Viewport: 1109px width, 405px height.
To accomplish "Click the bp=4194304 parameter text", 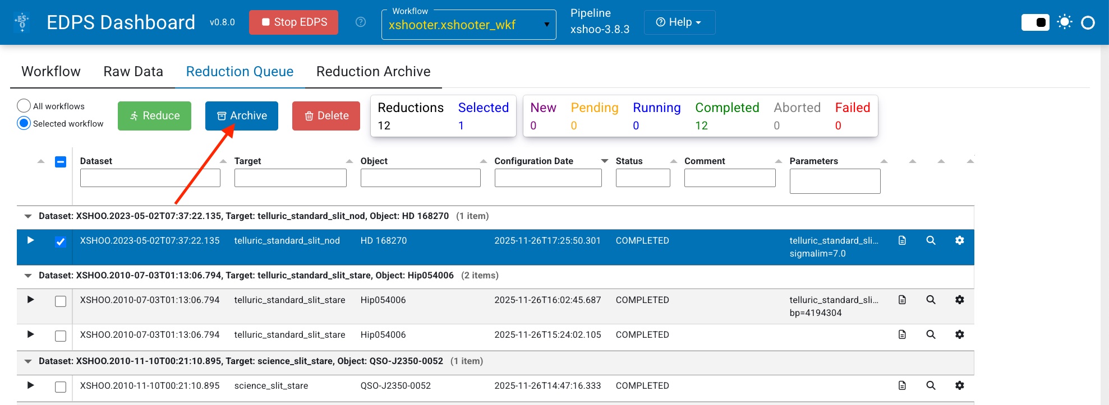I will pos(816,313).
